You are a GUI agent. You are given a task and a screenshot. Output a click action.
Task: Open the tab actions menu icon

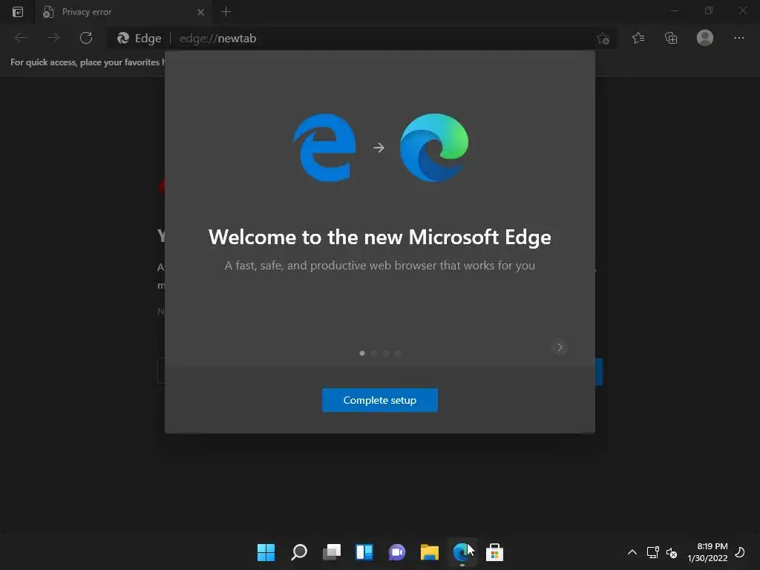18,12
